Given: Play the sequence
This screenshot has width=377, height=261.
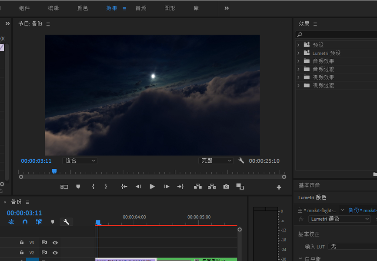Looking at the screenshot, I should (x=152, y=187).
